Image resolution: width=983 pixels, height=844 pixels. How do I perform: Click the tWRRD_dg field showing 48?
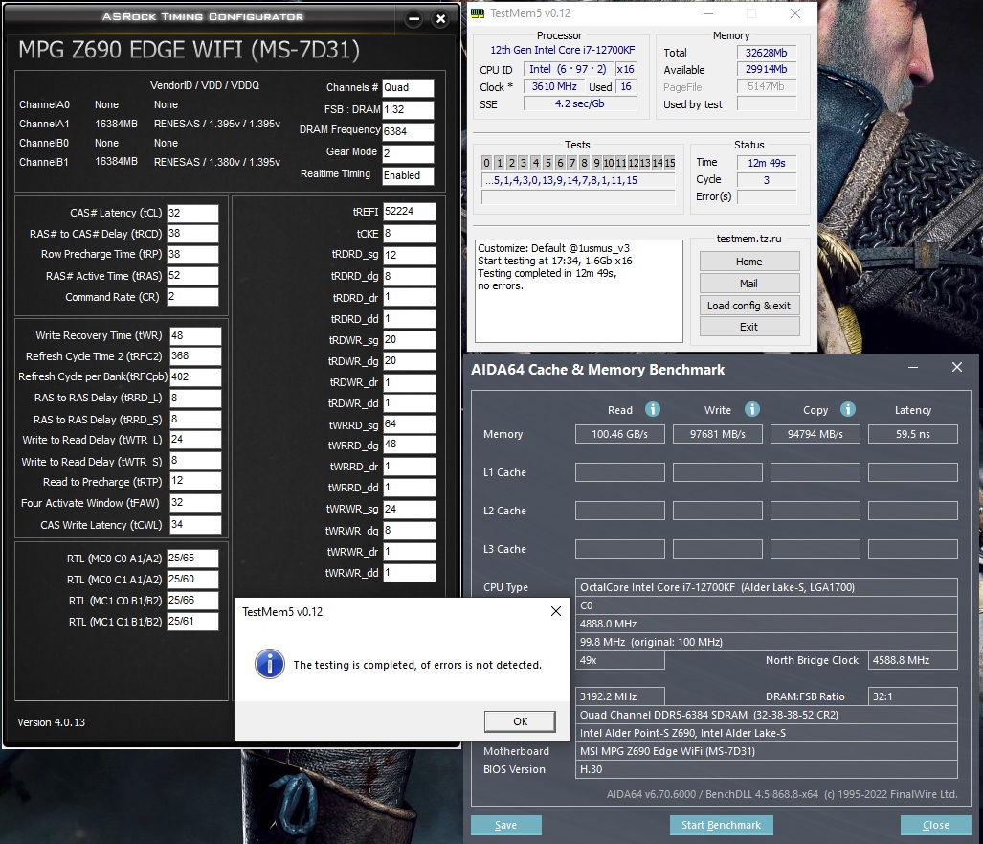tap(409, 445)
